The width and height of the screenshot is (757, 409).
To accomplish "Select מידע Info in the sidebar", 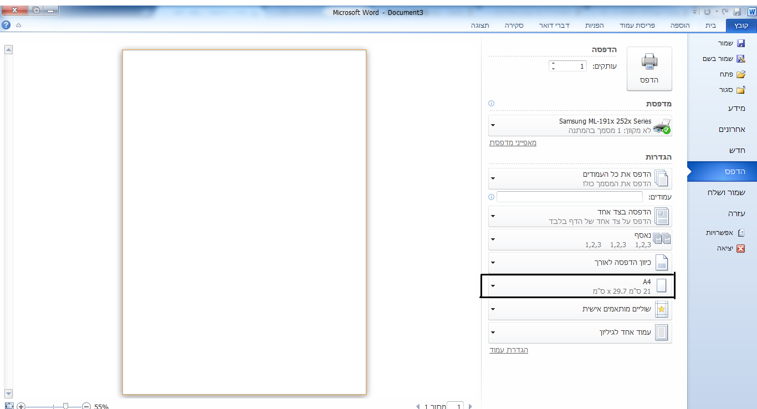I will click(x=736, y=108).
